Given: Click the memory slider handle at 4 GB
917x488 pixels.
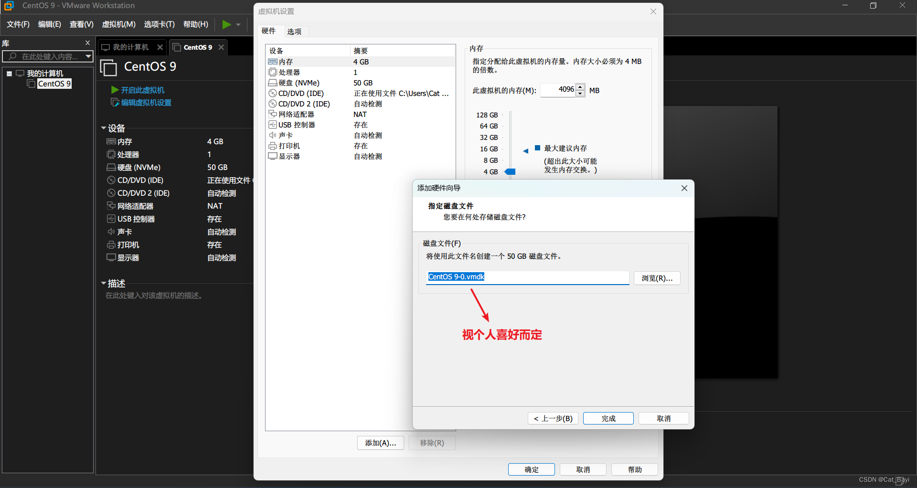Looking at the screenshot, I should point(510,171).
